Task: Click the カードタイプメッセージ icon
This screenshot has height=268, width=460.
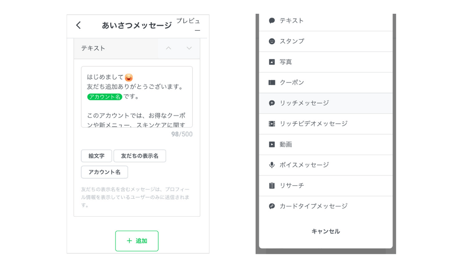Action: (272, 206)
